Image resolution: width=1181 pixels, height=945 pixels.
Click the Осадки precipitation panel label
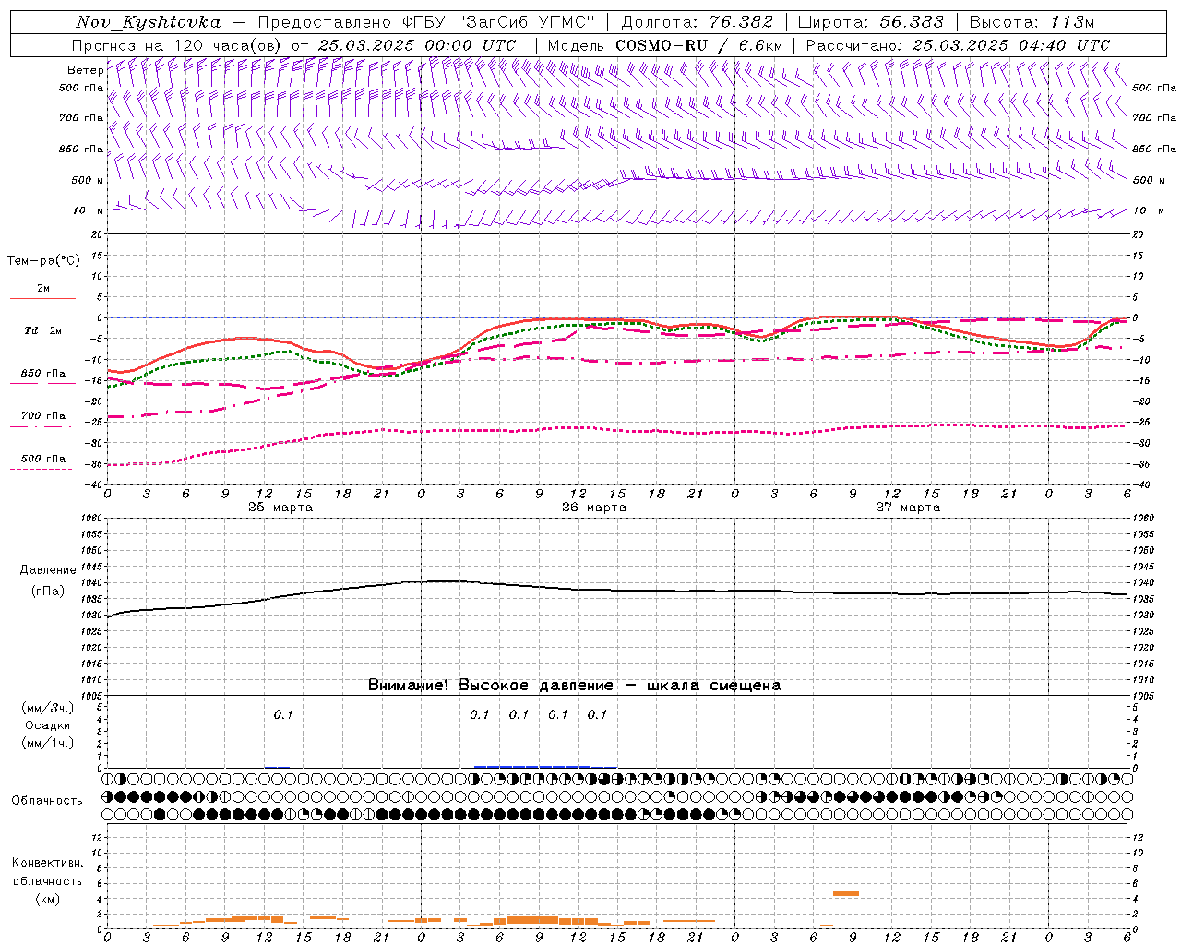click(48, 725)
